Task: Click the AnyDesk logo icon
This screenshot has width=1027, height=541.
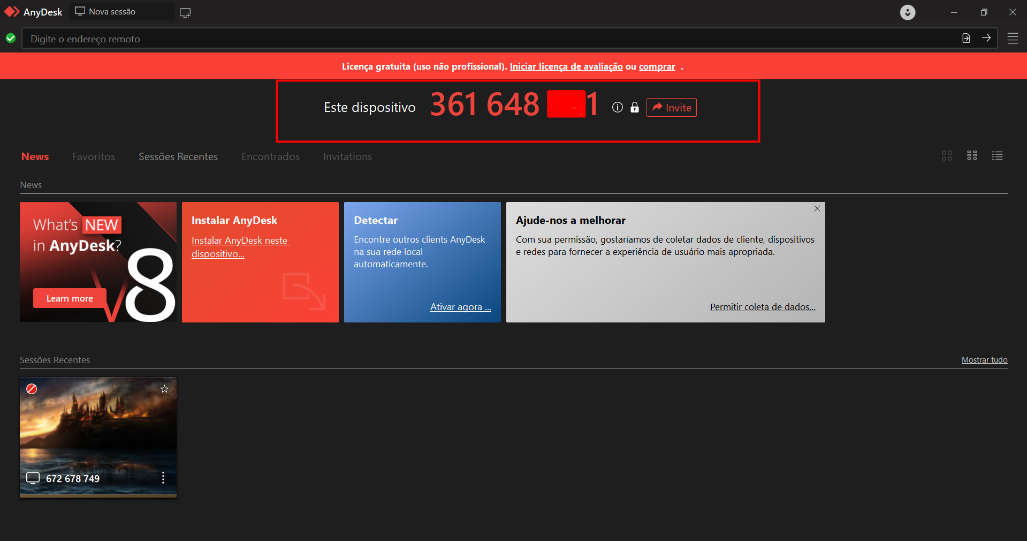Action: pyautogui.click(x=12, y=12)
